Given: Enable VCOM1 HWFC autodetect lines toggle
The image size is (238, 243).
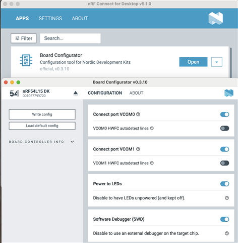Looking at the screenshot, I should coord(224,163).
